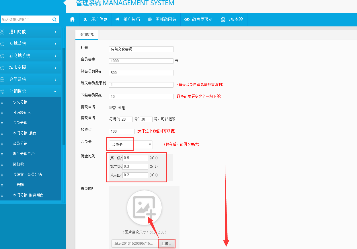
Task: Click the image filename field Jiker2013...
Action: click(x=134, y=244)
